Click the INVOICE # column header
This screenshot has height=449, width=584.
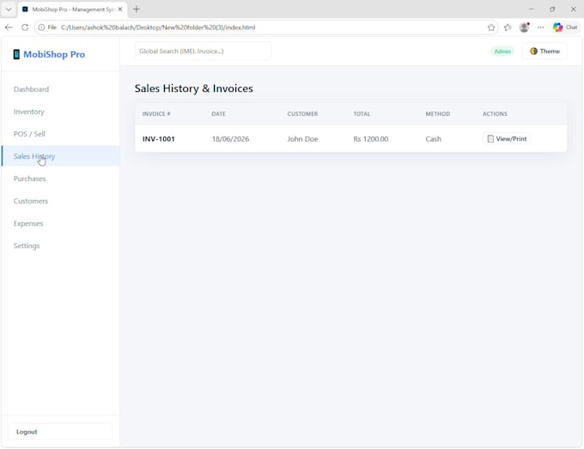(x=156, y=114)
